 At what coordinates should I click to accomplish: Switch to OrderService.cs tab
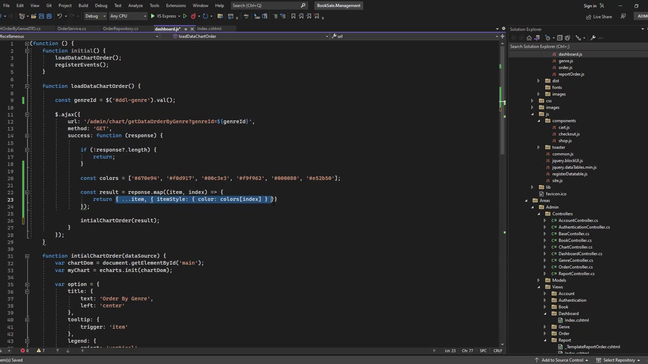[71, 29]
